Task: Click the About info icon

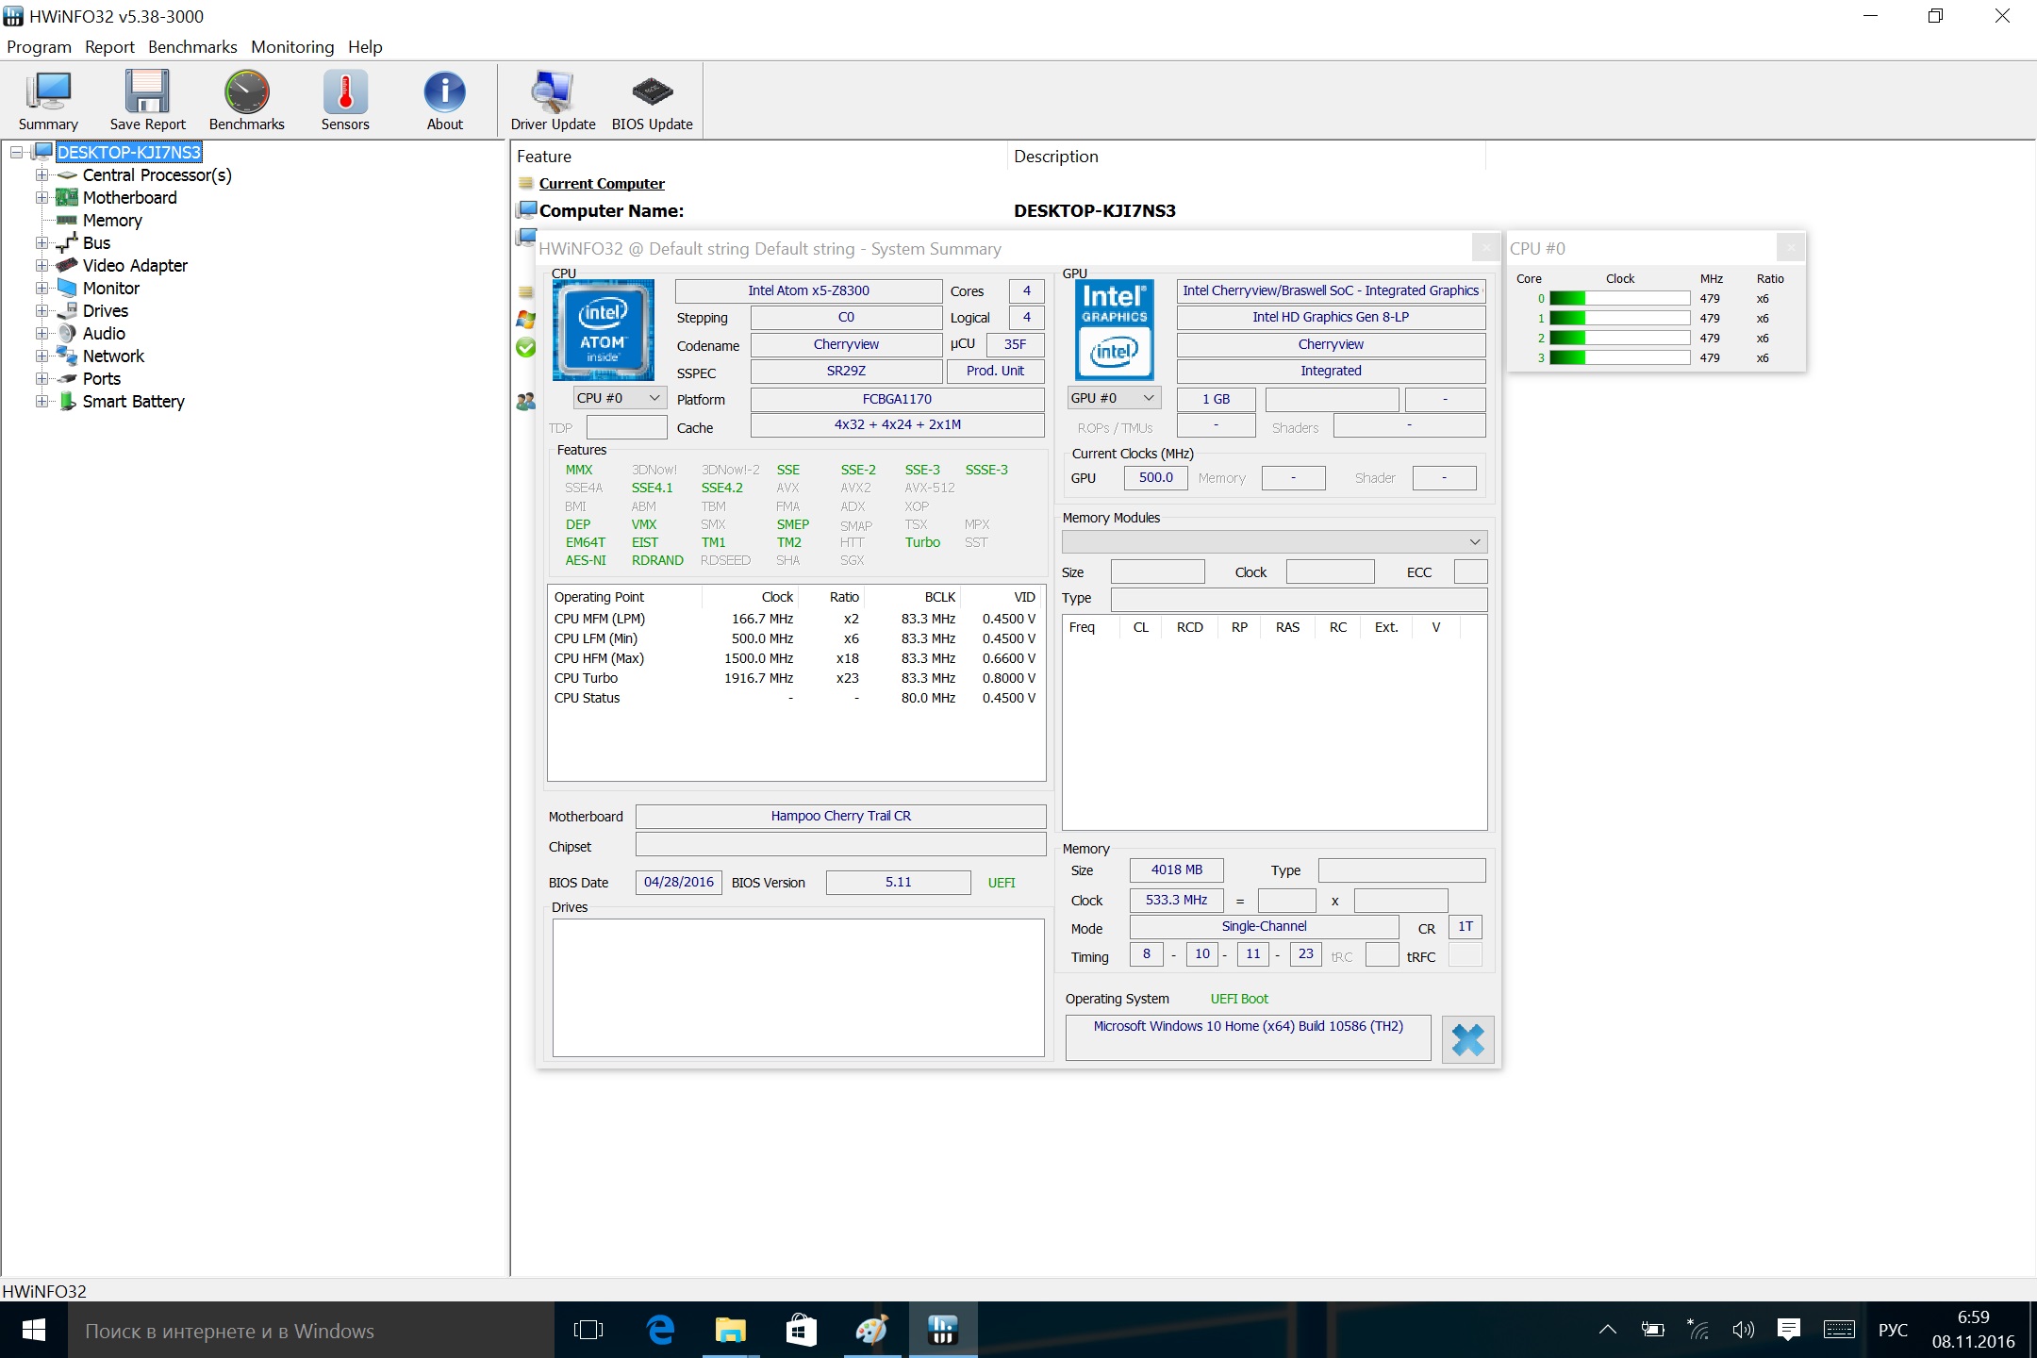Action: click(444, 91)
